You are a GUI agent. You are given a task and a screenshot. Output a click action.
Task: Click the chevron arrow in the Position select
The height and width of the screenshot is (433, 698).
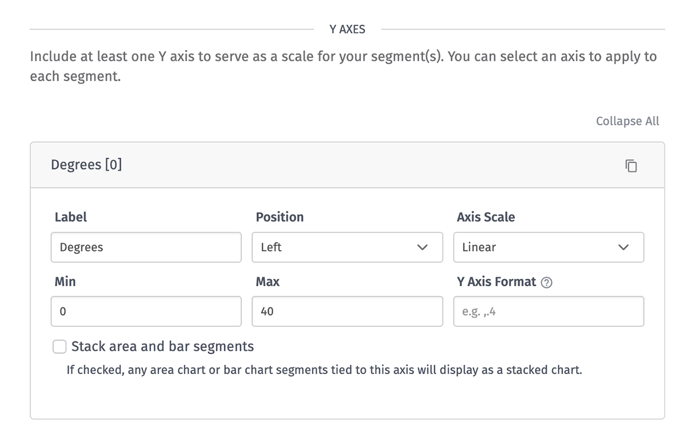pos(422,247)
